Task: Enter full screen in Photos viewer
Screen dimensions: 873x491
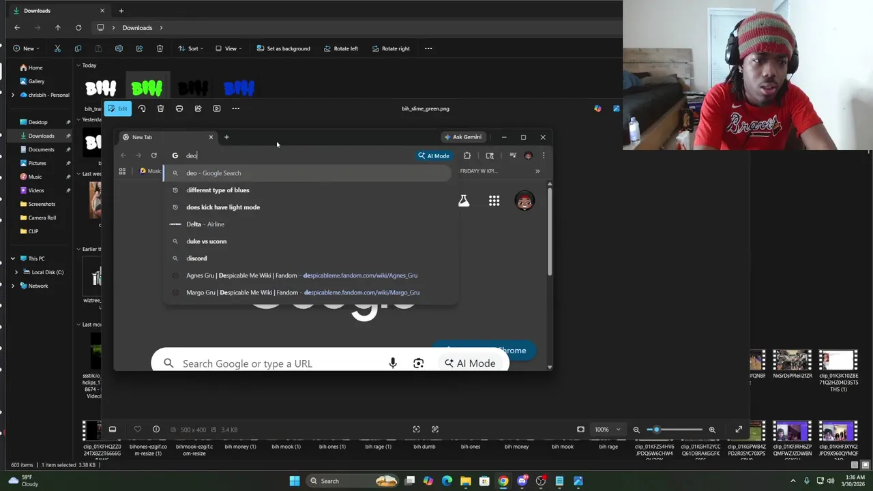Action: click(739, 429)
